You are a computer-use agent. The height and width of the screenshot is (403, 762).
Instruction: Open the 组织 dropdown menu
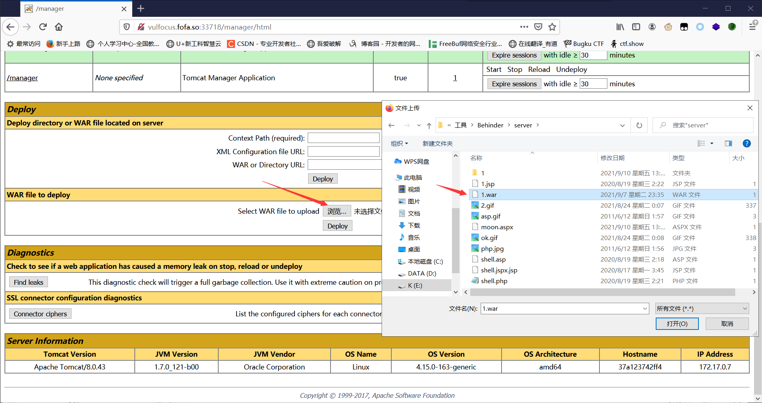click(x=399, y=143)
